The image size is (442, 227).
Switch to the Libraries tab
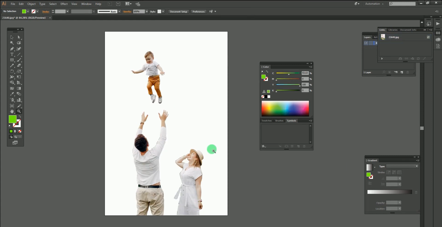(x=393, y=29)
